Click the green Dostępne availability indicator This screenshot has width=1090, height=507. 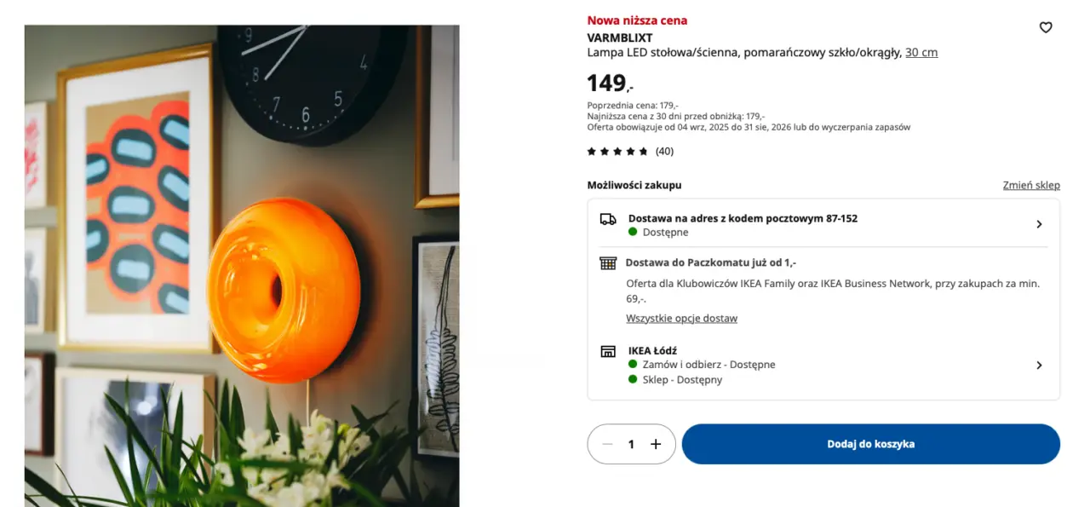(x=632, y=232)
